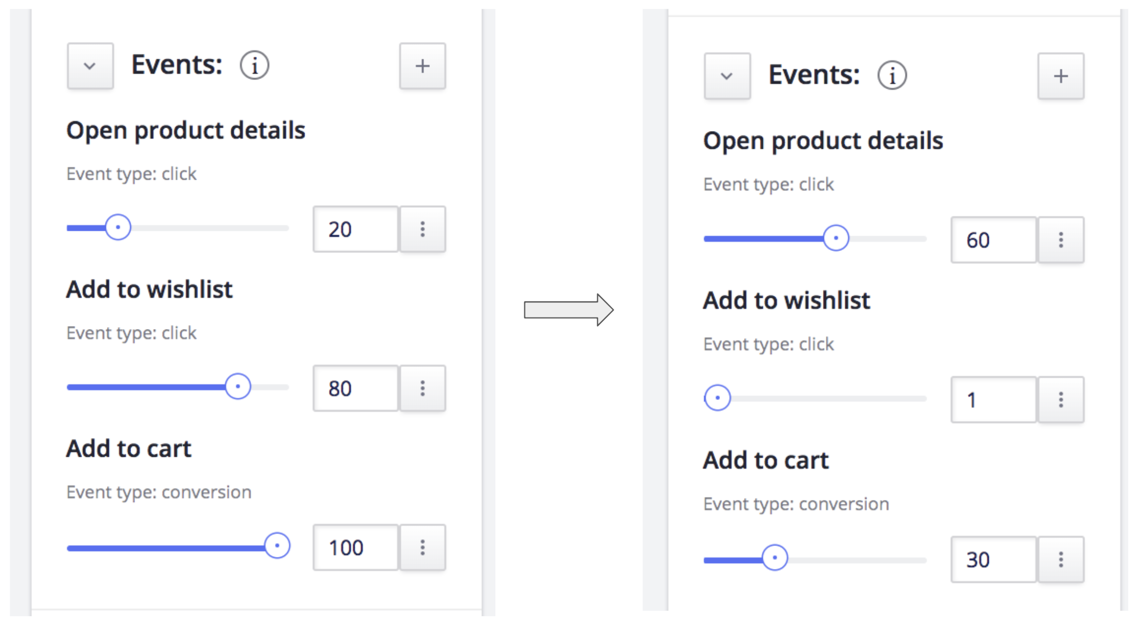The image size is (1144, 635).
Task: Click the 'Events:' title in left panel
Action: [177, 65]
